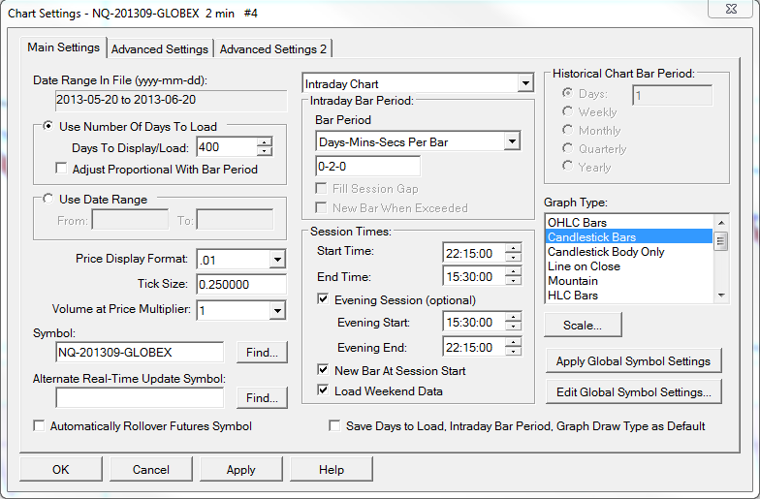Increase Days To Display/Load value
Image resolution: width=760 pixels, height=499 pixels.
[265, 142]
